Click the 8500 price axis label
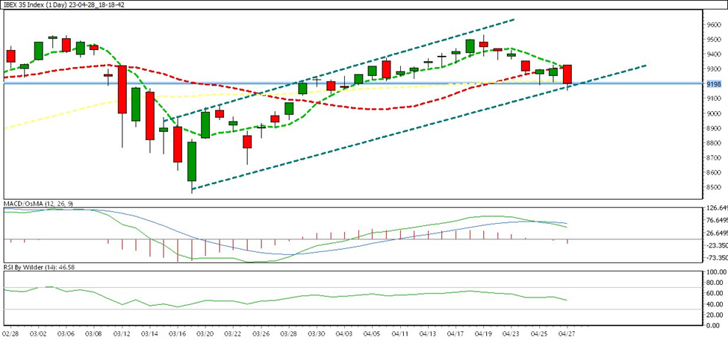 tap(715, 187)
